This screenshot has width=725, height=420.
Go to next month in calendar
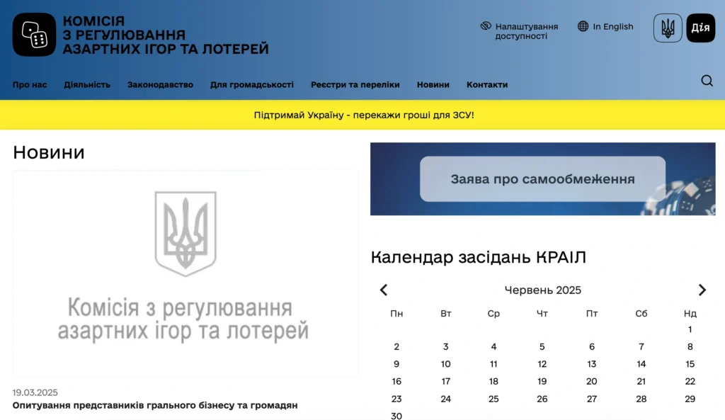[702, 290]
